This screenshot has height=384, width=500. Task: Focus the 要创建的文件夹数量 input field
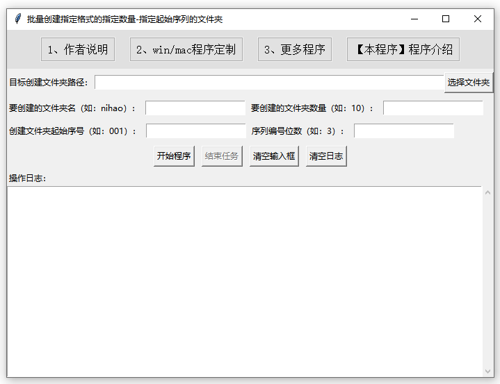pos(433,108)
